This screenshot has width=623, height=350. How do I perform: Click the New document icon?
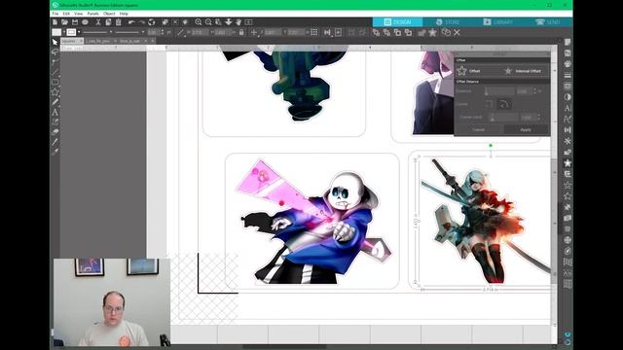pyautogui.click(x=55, y=22)
